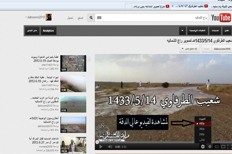The width and height of the screenshot is (232, 154).
Task: Play the video with the play button
Action: (x=101, y=147)
